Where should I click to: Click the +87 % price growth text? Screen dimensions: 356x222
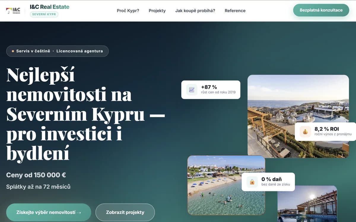coord(209,87)
